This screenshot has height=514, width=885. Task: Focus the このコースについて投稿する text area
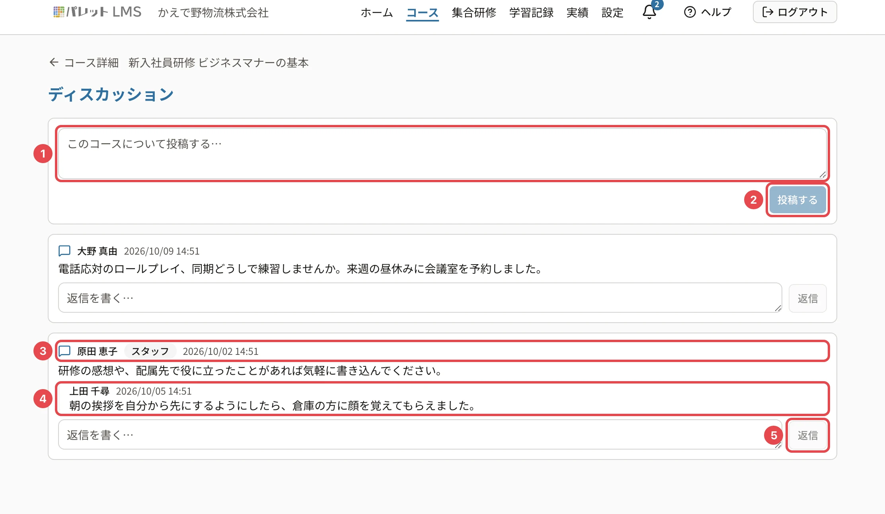(x=442, y=154)
